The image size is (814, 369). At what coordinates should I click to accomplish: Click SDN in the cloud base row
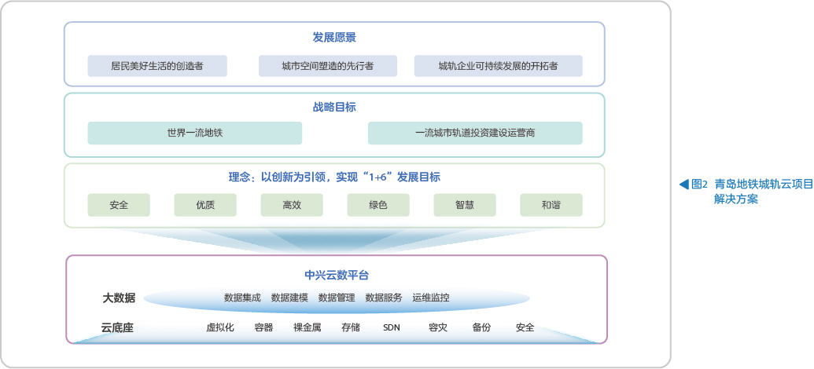[392, 327]
